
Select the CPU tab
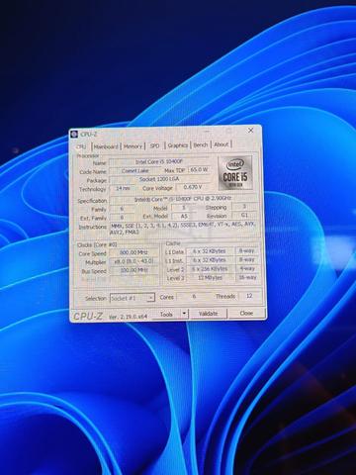click(81, 146)
